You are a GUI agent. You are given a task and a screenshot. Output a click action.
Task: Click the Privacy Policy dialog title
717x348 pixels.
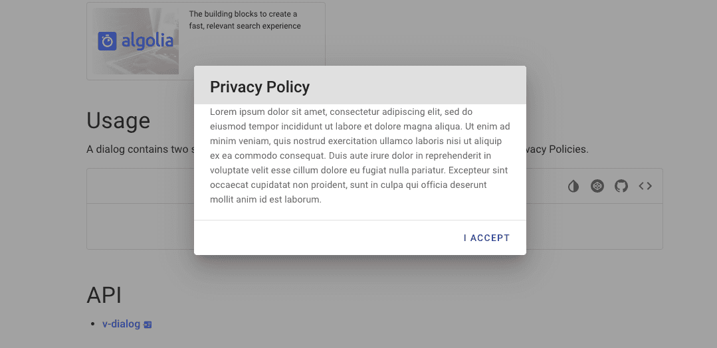[260, 87]
